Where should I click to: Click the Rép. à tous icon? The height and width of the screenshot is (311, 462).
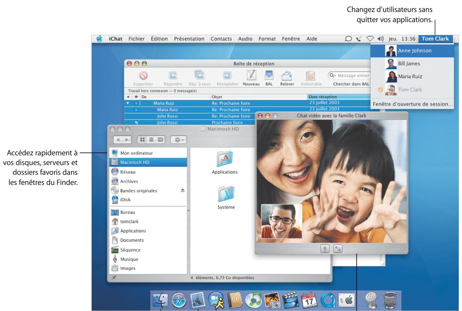click(x=199, y=75)
